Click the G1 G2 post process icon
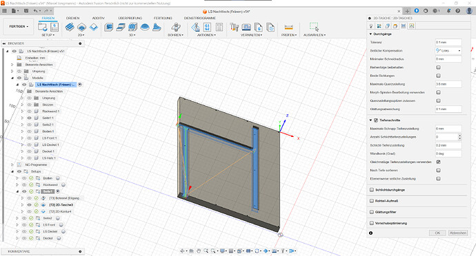 click(x=208, y=28)
